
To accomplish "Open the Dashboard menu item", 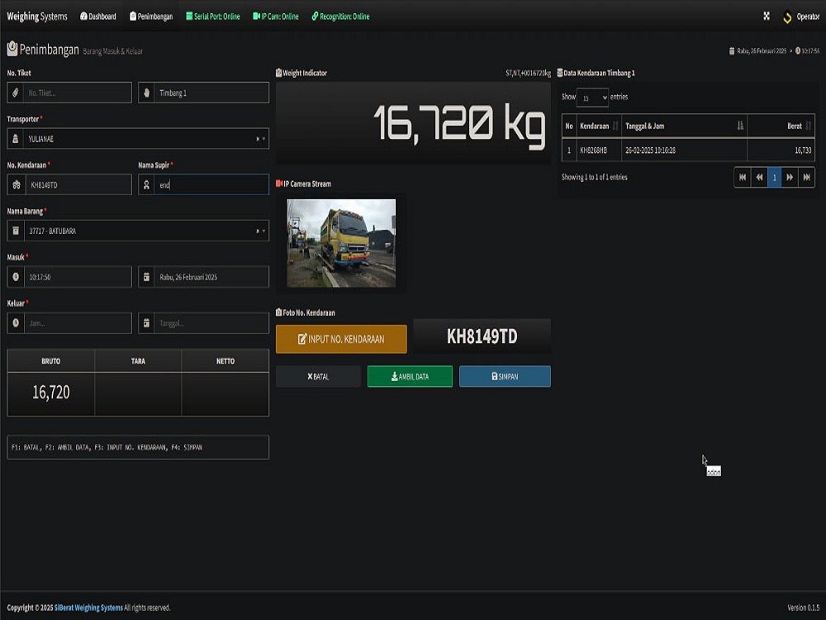I will (98, 17).
